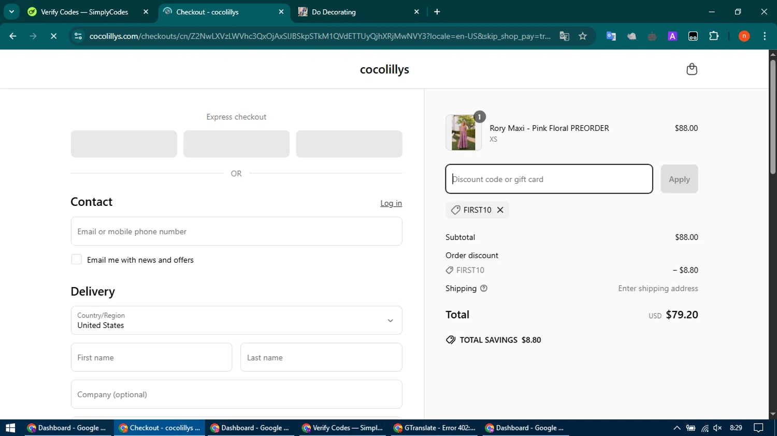Click the First name field

[x=151, y=357]
